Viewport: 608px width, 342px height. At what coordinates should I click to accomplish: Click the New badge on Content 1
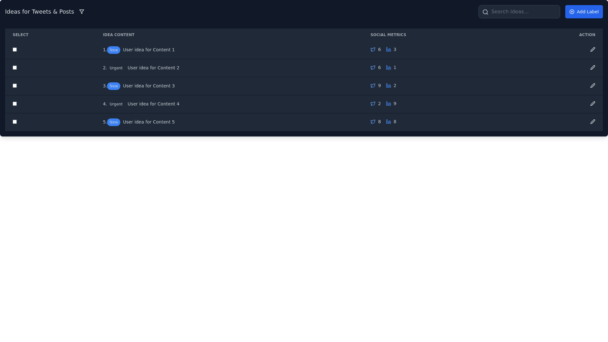(113, 50)
